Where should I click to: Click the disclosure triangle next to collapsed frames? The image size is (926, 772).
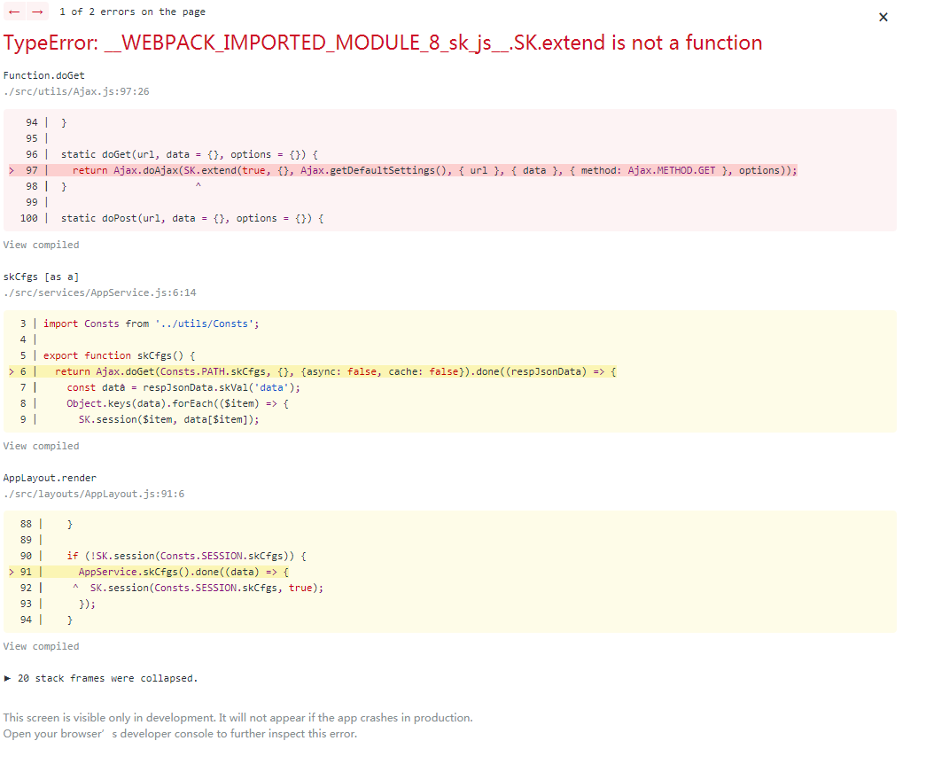(x=8, y=676)
